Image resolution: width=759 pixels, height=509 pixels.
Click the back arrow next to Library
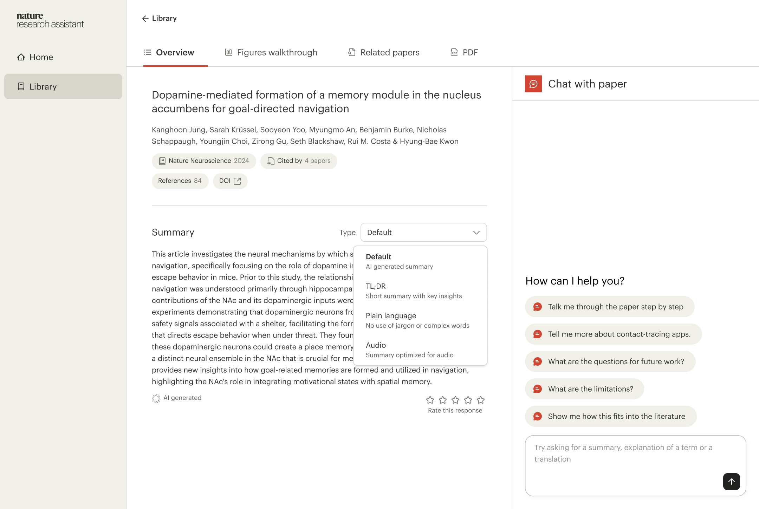point(145,18)
